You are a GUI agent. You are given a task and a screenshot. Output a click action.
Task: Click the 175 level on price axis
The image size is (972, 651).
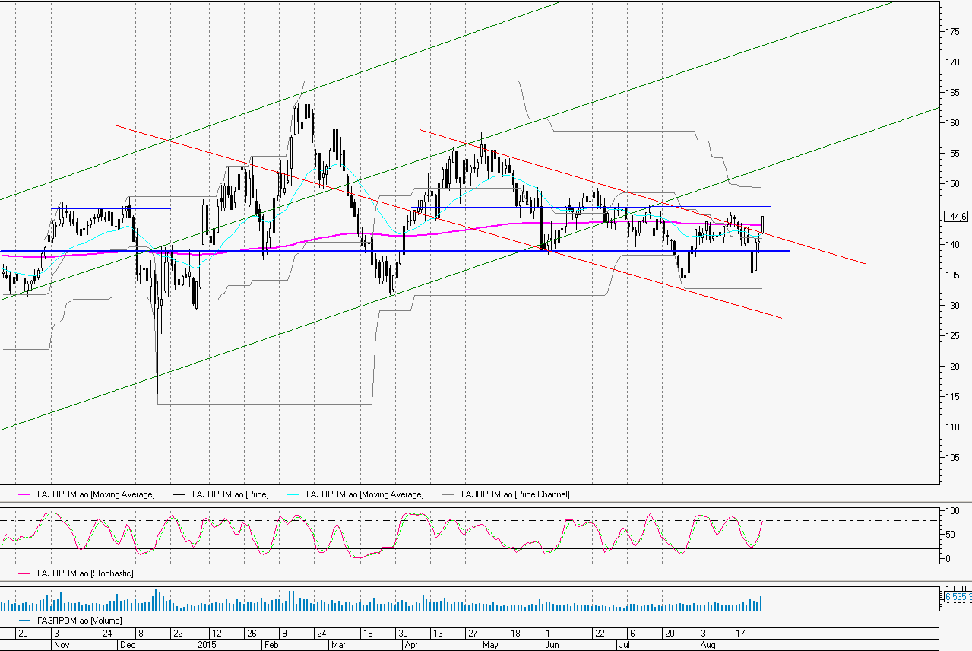click(951, 32)
